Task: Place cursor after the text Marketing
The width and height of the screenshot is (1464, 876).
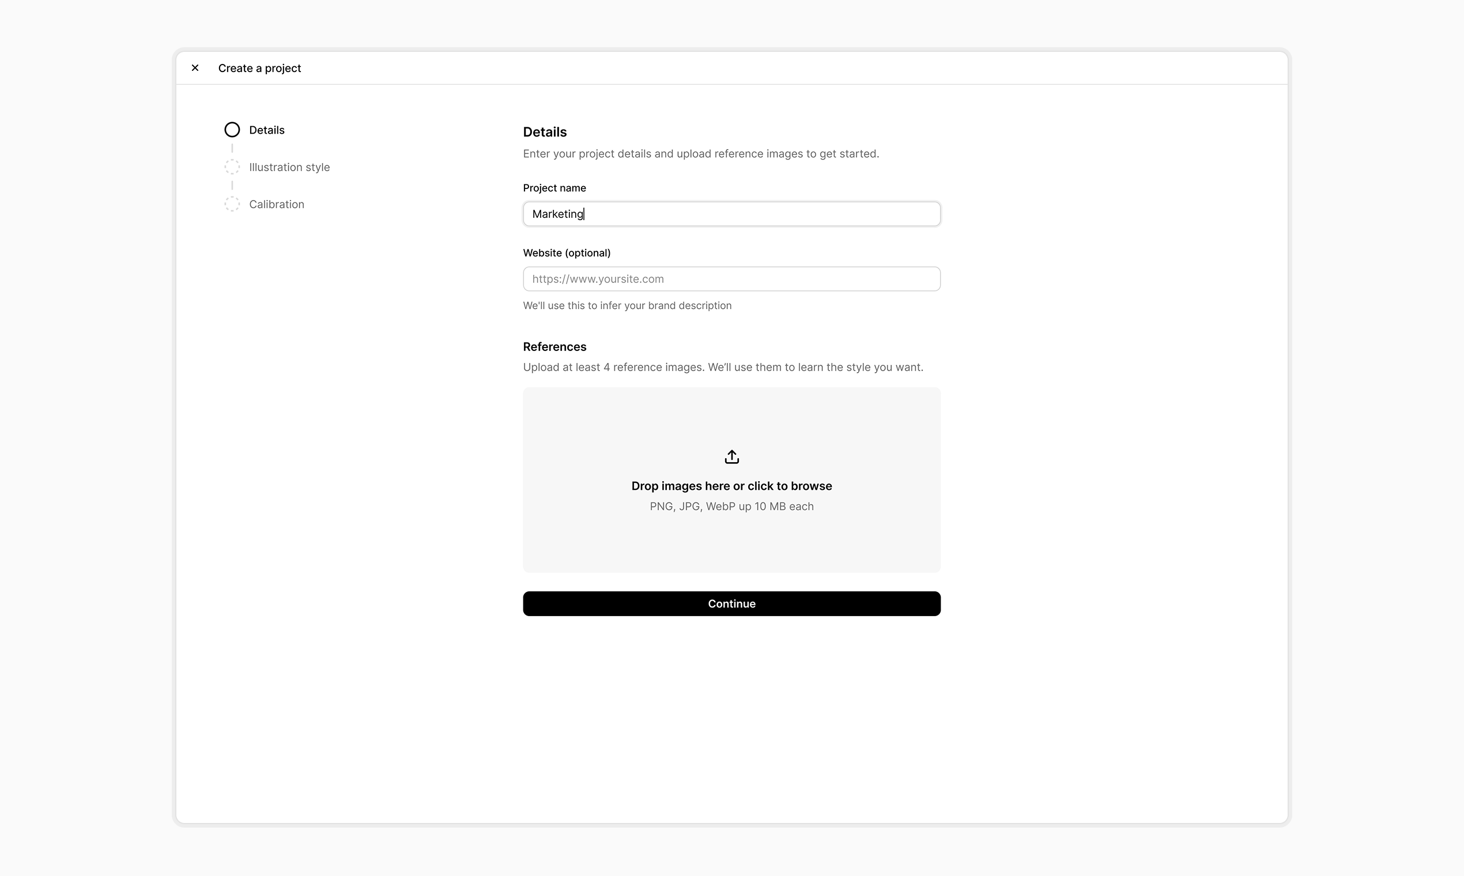Action: pos(584,214)
